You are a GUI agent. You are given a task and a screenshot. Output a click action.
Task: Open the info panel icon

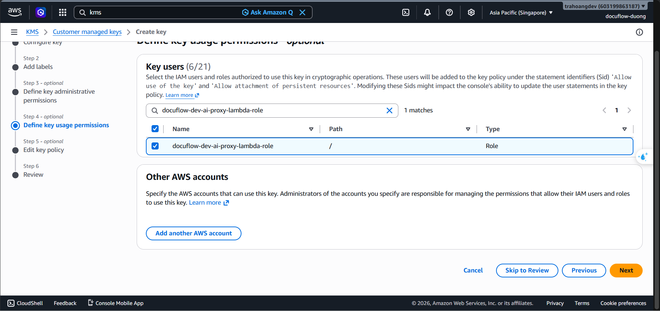pyautogui.click(x=639, y=32)
